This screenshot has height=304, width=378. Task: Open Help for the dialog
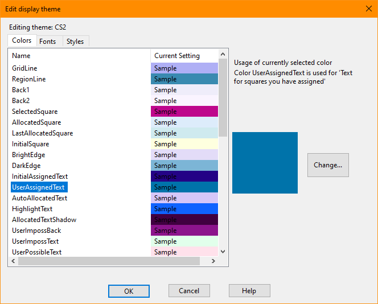(x=249, y=291)
